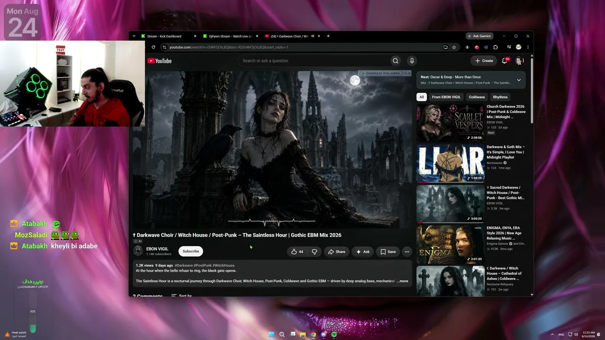Open the EBON VIGIL channel name

pos(157,249)
